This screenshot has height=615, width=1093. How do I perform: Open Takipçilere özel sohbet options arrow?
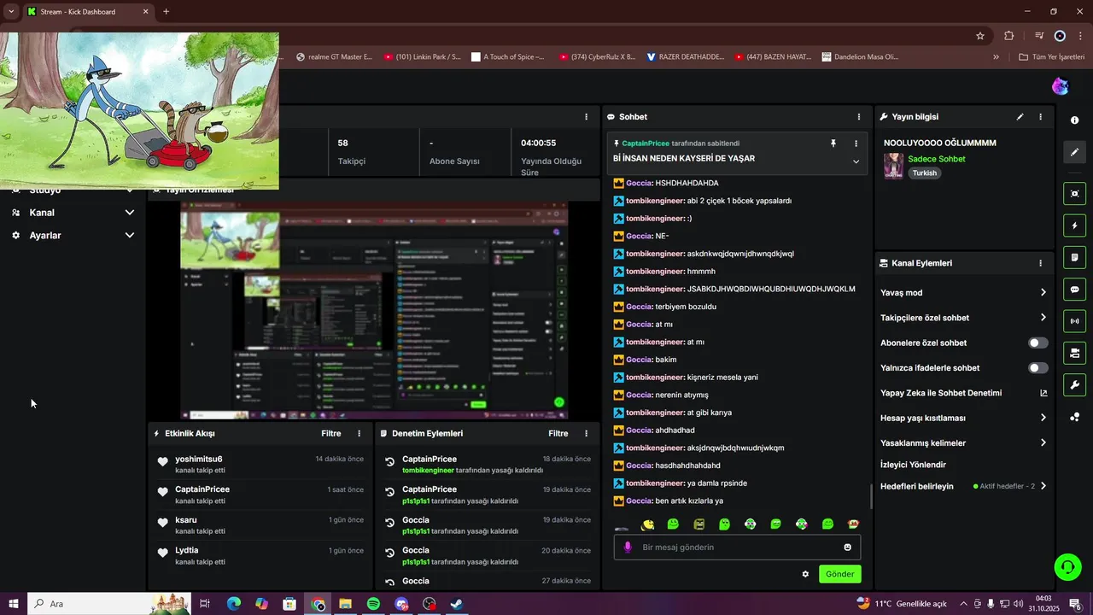pos(1043,318)
